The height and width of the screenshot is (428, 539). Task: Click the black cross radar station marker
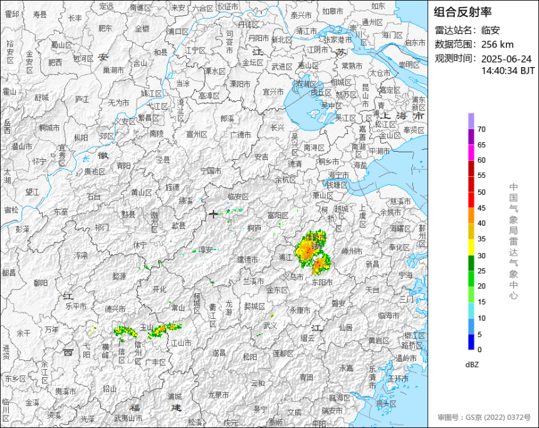click(x=213, y=214)
